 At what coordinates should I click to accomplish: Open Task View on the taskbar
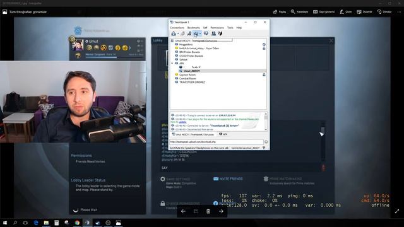25,223
